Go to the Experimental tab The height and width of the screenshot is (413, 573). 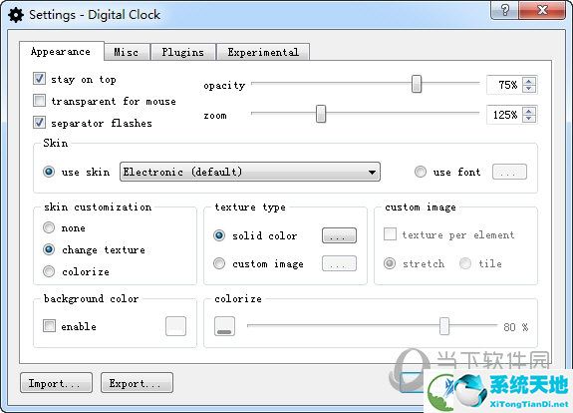263,52
